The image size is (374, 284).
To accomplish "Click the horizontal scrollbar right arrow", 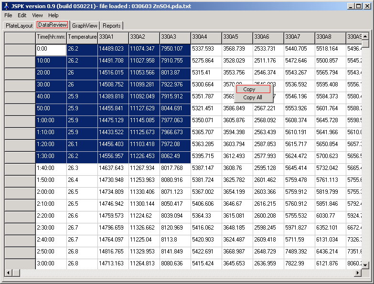I will tap(358, 273).
